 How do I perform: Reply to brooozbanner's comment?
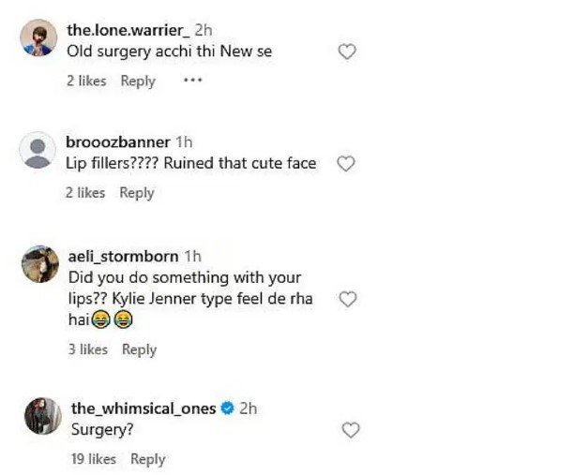tap(136, 193)
